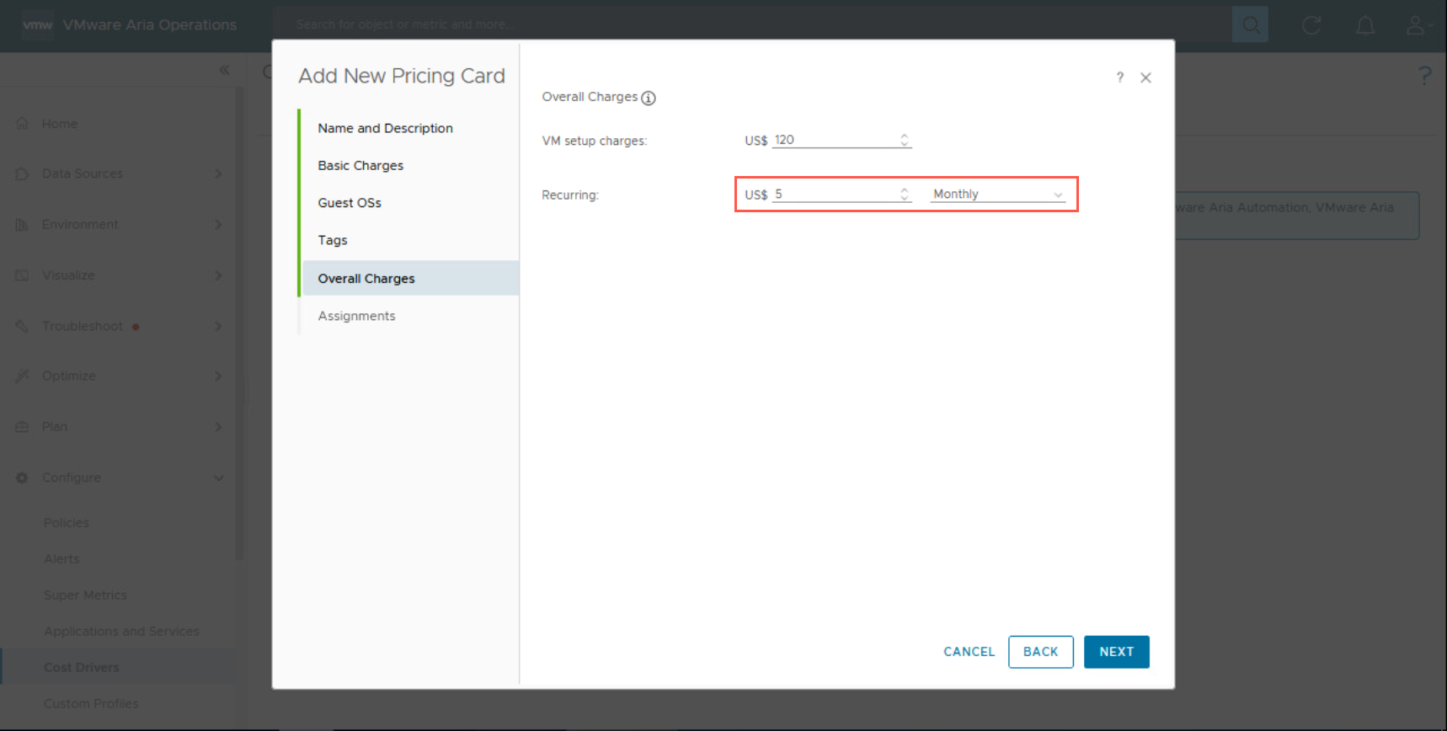Screen dimensions: 1447x731
Task: Click the NEXT button
Action: click(x=1116, y=652)
